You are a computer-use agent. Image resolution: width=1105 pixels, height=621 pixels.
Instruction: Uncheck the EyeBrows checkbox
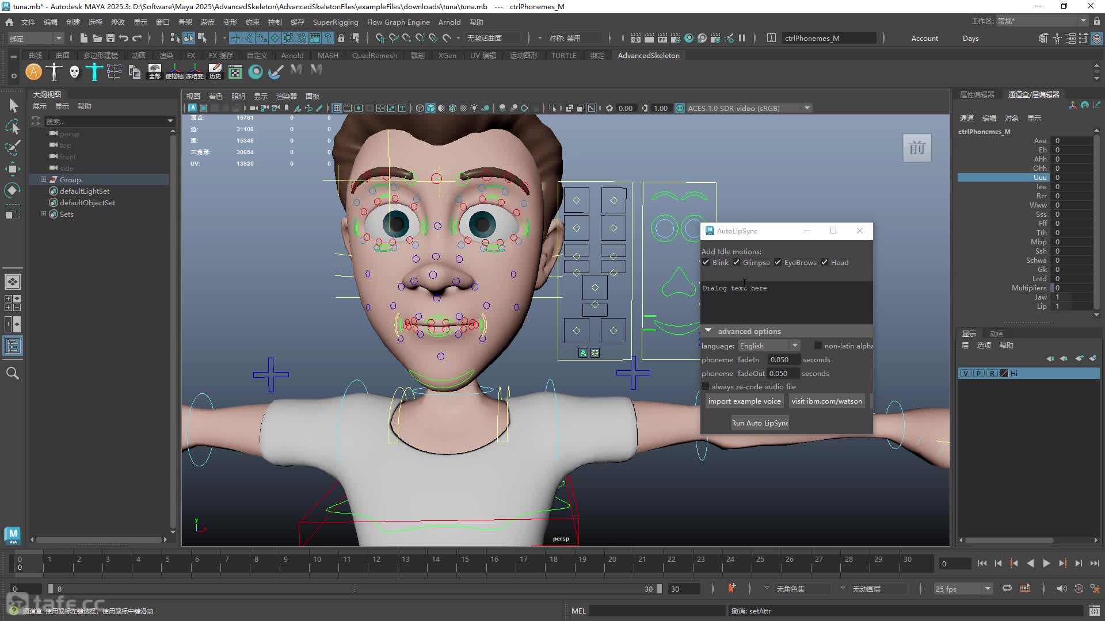tap(778, 262)
